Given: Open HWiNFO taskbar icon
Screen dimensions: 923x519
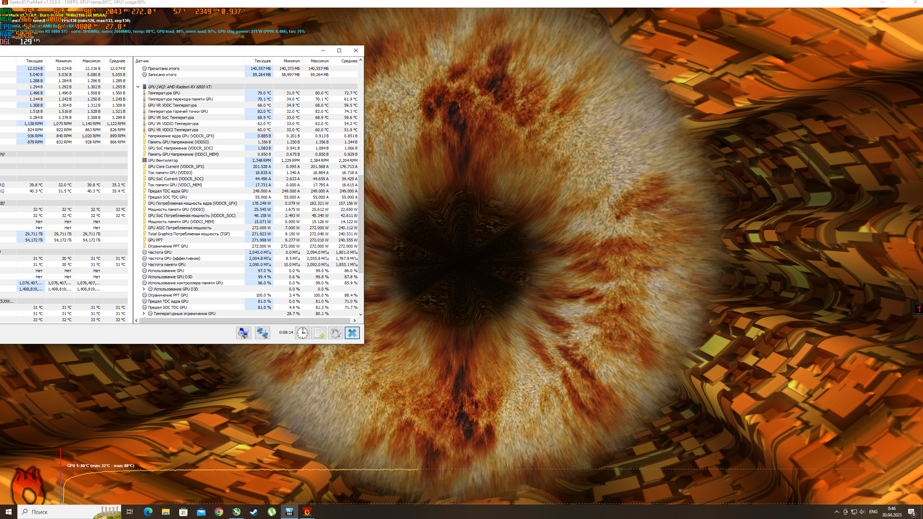Looking at the screenshot, I should pyautogui.click(x=289, y=512).
